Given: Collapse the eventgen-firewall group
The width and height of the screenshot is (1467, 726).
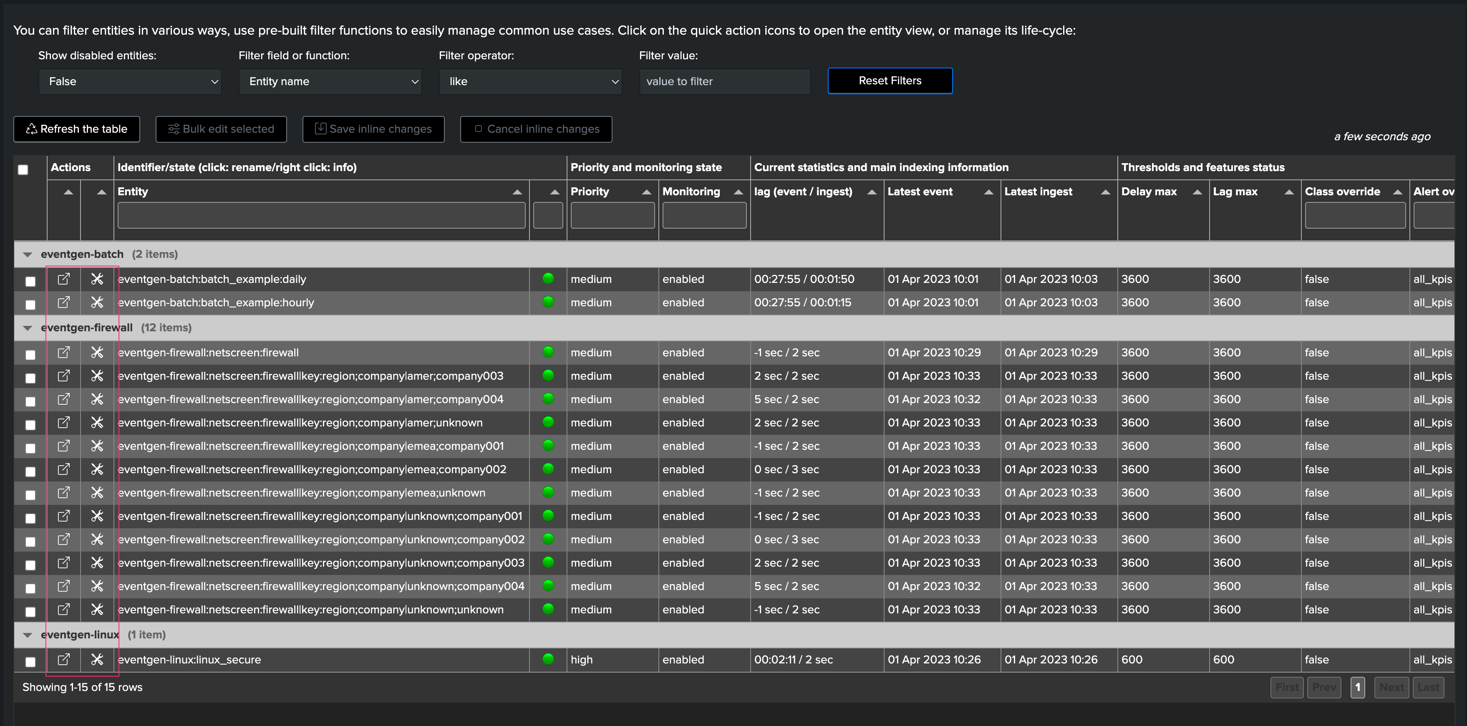Looking at the screenshot, I should pos(28,328).
